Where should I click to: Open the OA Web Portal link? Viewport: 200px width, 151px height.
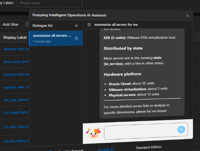point(16,112)
